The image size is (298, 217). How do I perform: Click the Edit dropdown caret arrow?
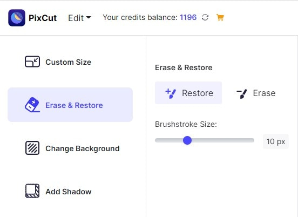(x=89, y=17)
